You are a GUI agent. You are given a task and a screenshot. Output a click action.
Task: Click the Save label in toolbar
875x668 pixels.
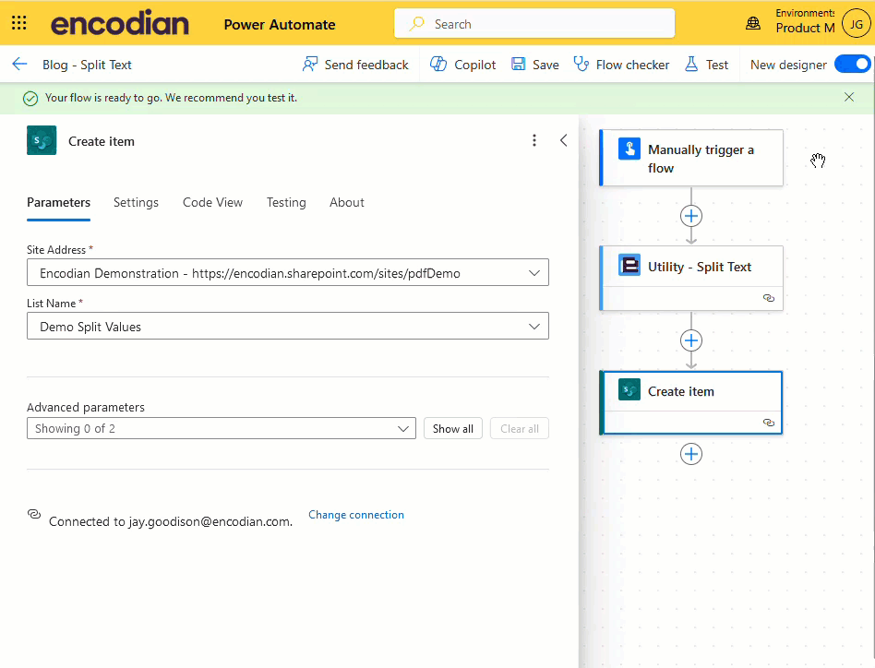[545, 65]
